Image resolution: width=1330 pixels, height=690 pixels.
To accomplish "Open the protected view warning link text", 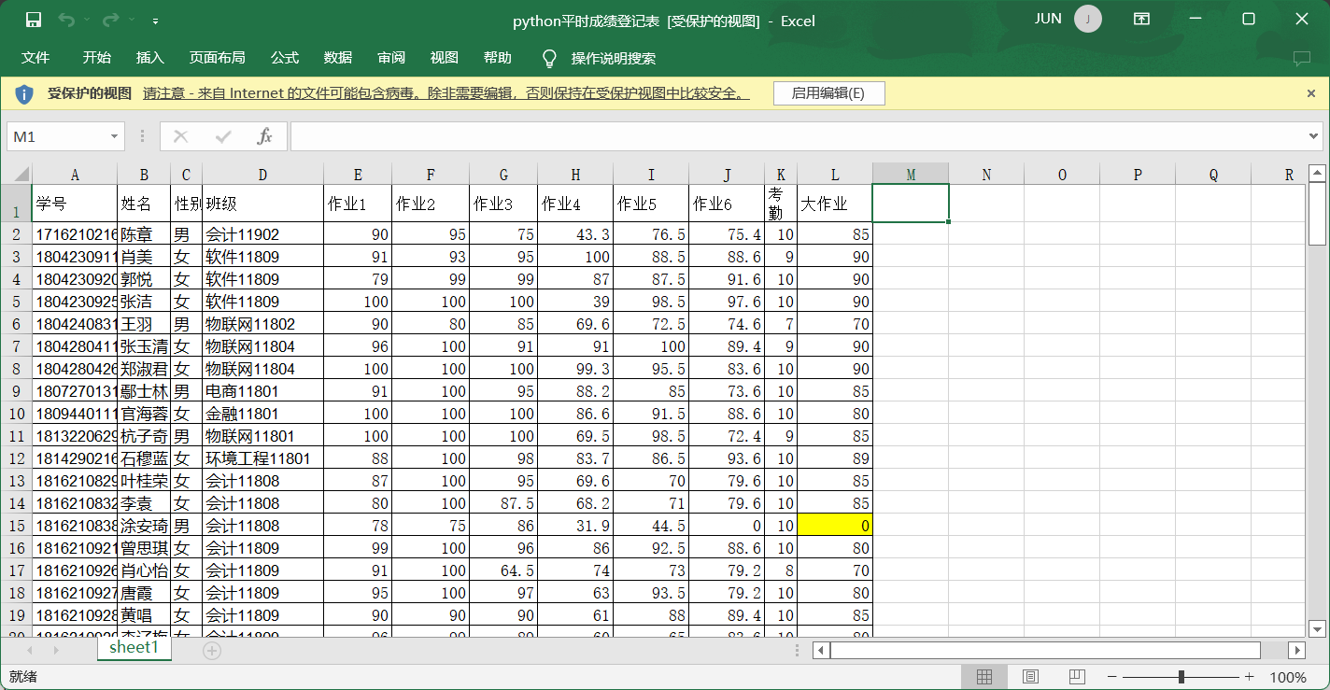I will (446, 93).
